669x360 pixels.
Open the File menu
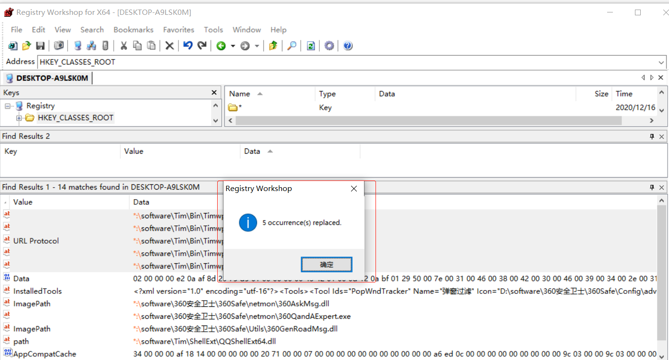[x=17, y=30]
